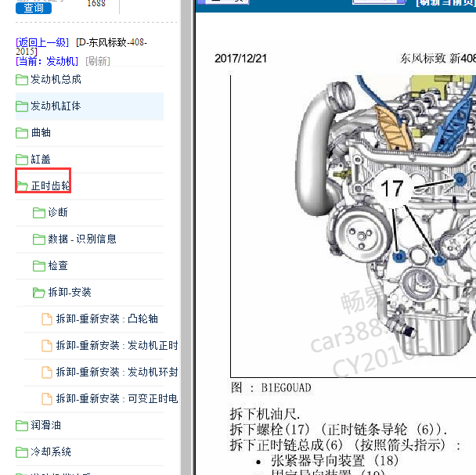476x475 pixels.
Task: Expand the 检查 subfolder
Action: click(x=58, y=265)
